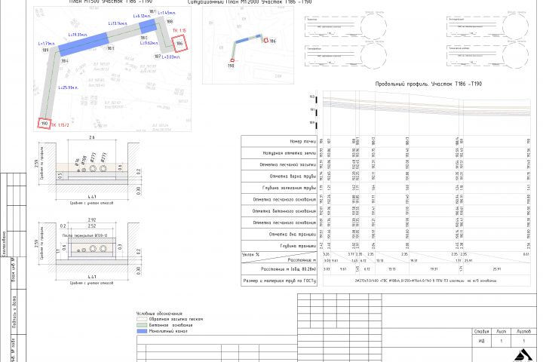Select the Согласовано margin label

click(4, 244)
